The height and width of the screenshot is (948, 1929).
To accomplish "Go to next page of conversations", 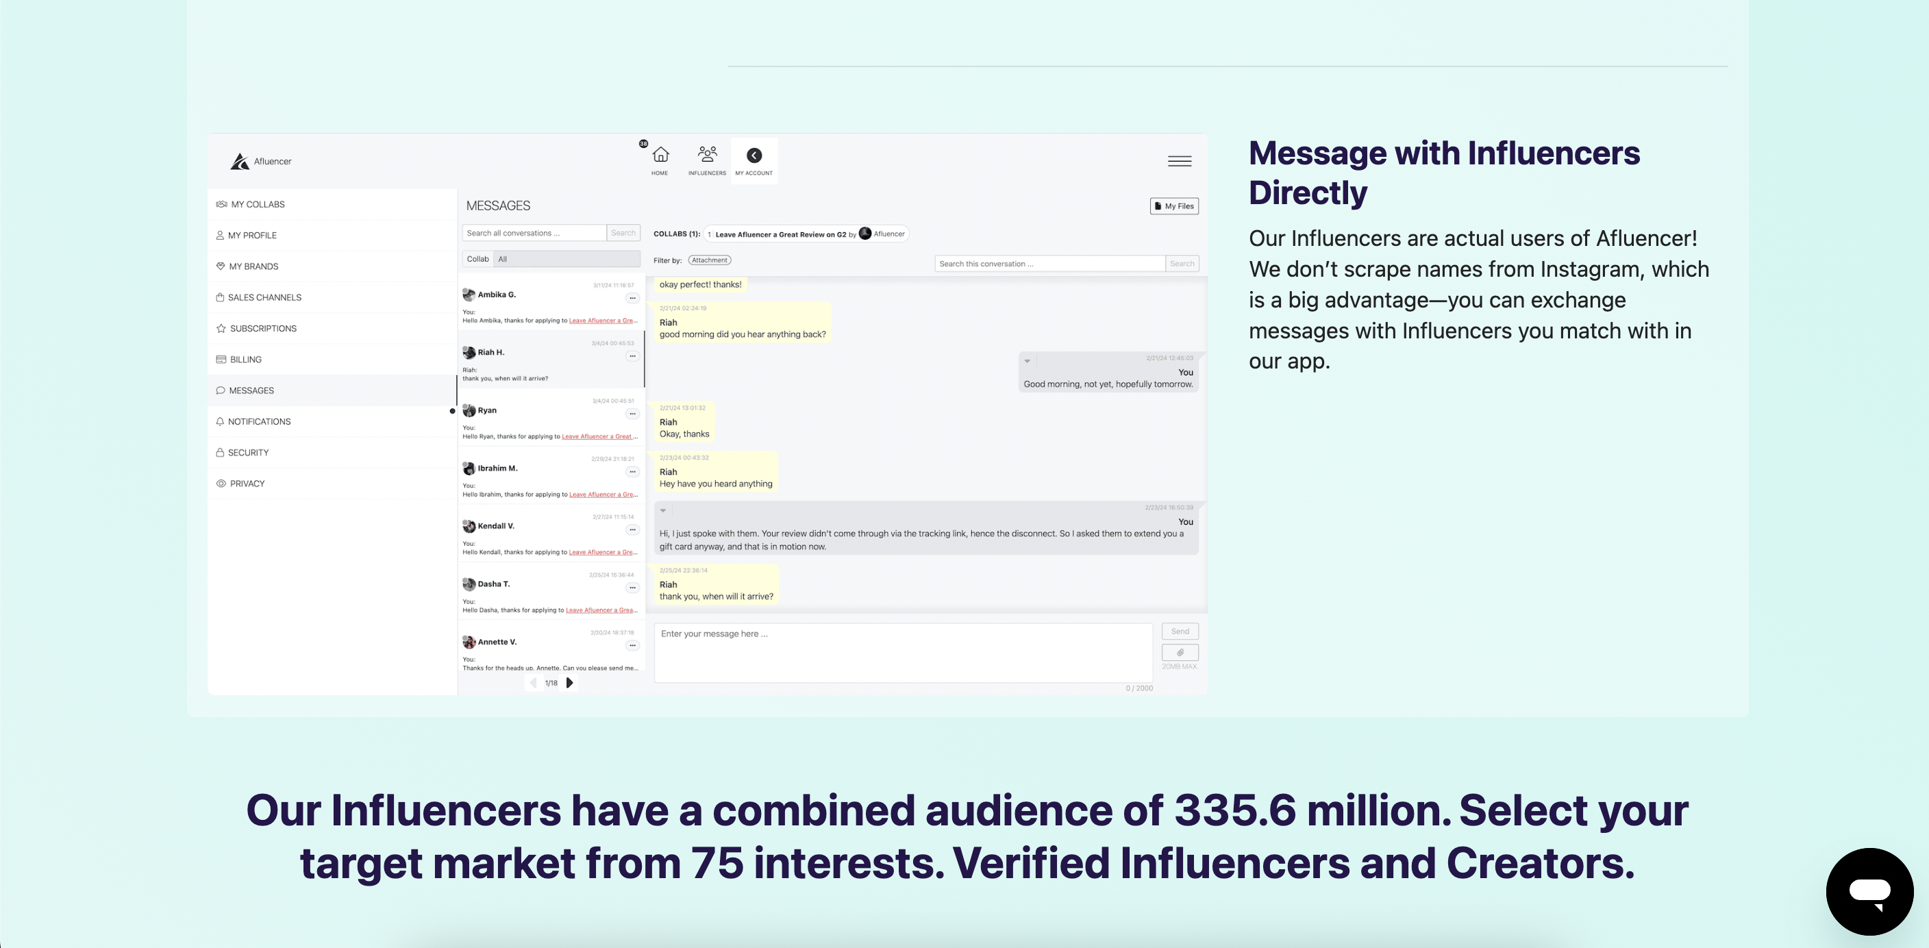I will point(569,682).
